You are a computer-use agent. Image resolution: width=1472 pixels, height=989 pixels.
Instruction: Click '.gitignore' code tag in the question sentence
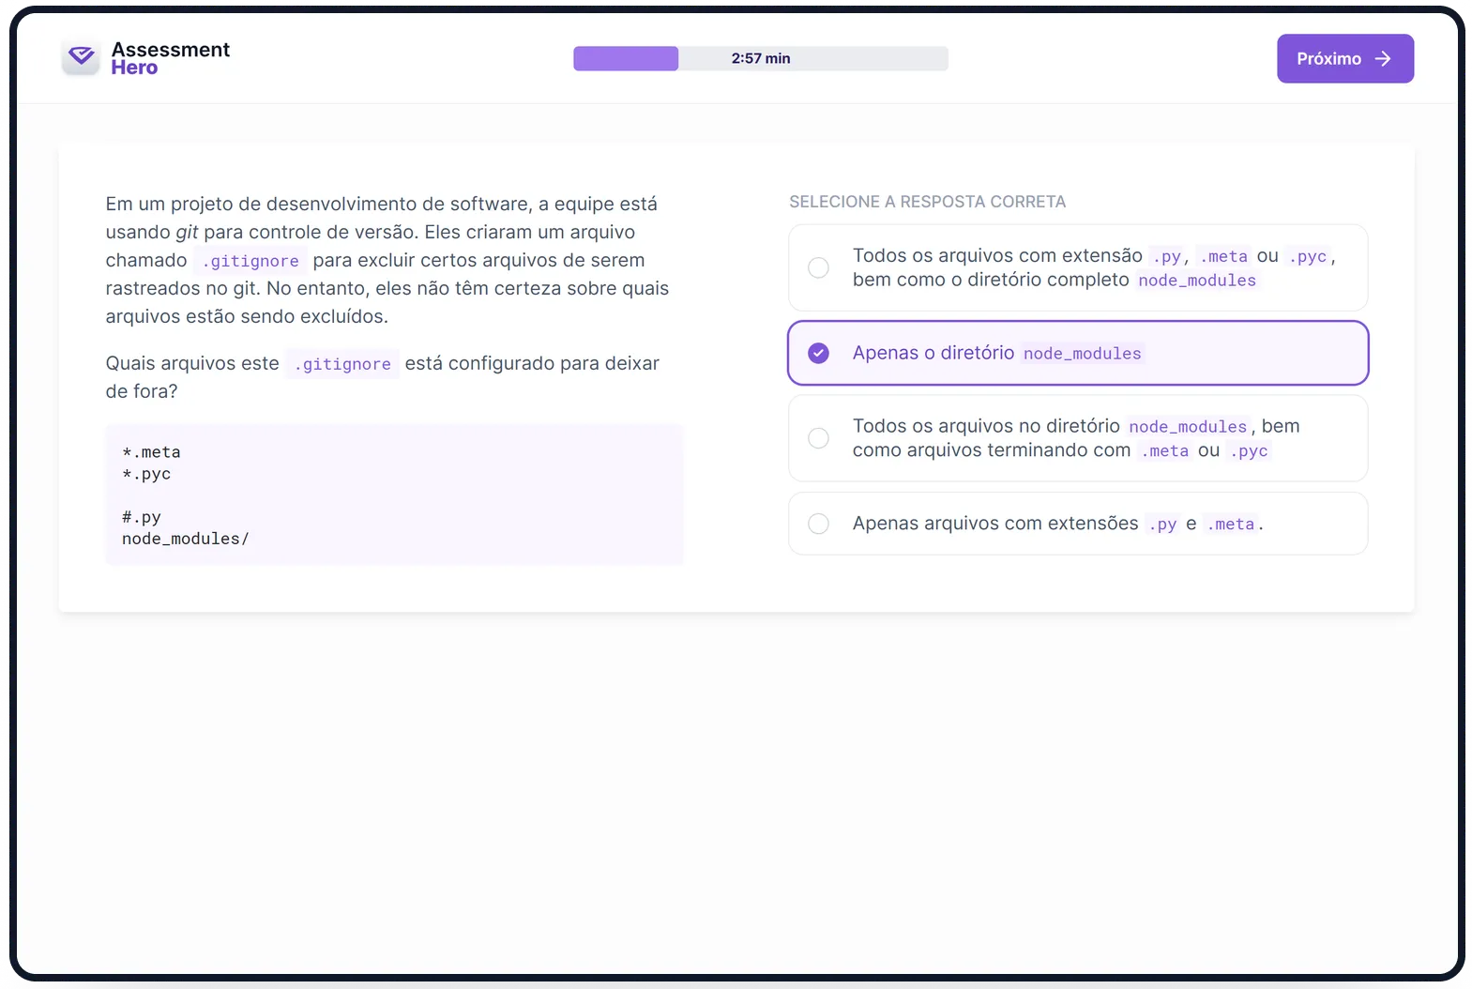tap(342, 364)
